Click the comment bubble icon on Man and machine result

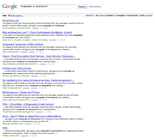[59, 40]
